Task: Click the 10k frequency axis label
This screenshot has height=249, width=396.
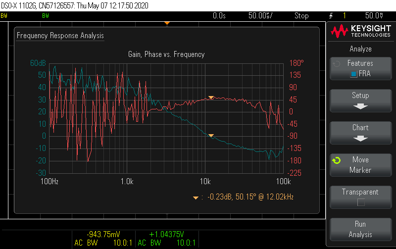Action: coord(205,181)
